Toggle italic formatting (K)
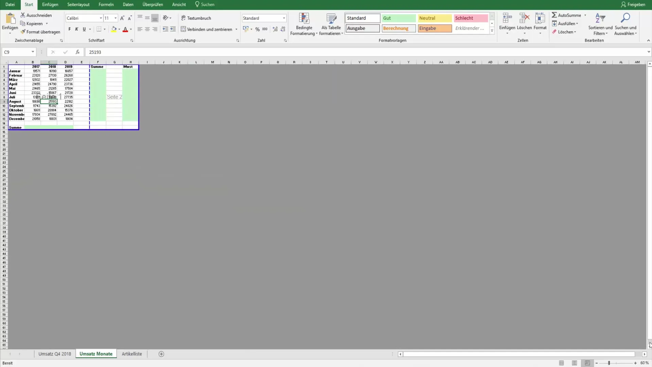652x367 pixels. [76, 29]
